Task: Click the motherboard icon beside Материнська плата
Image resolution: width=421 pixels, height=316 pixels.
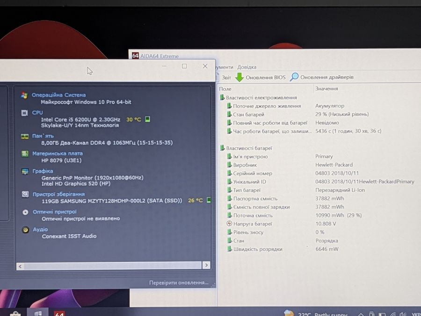Action: pyautogui.click(x=25, y=154)
